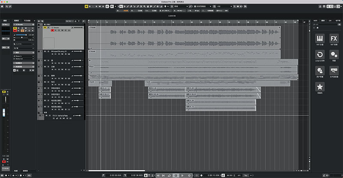This screenshot has width=343, height=178.
Task: Switch to VSTi tab in right zone
Action: coord(315,21)
